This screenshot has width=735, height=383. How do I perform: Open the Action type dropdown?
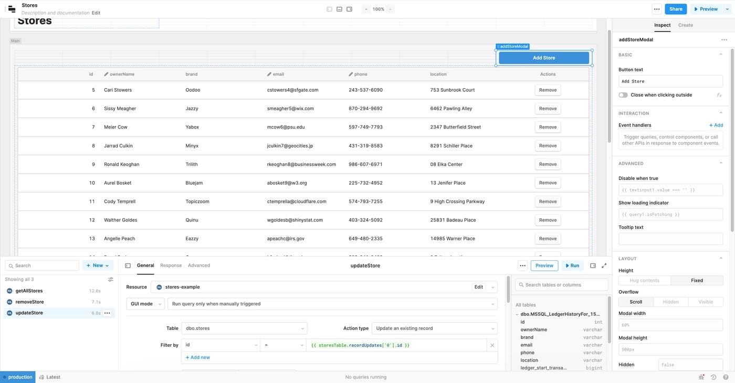point(434,328)
